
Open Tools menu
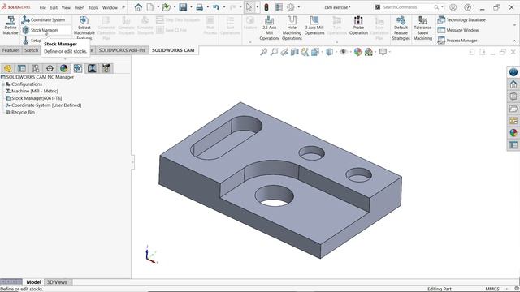point(93,7)
